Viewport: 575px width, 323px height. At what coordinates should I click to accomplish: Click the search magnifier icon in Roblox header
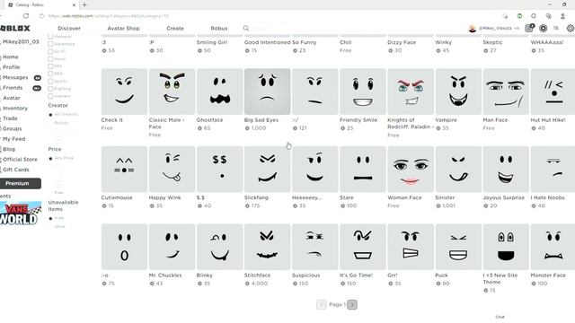pos(246,28)
